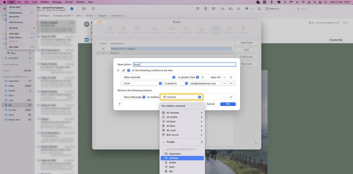Toggle Active checkmark for Новости от Apple

pos(103,48)
